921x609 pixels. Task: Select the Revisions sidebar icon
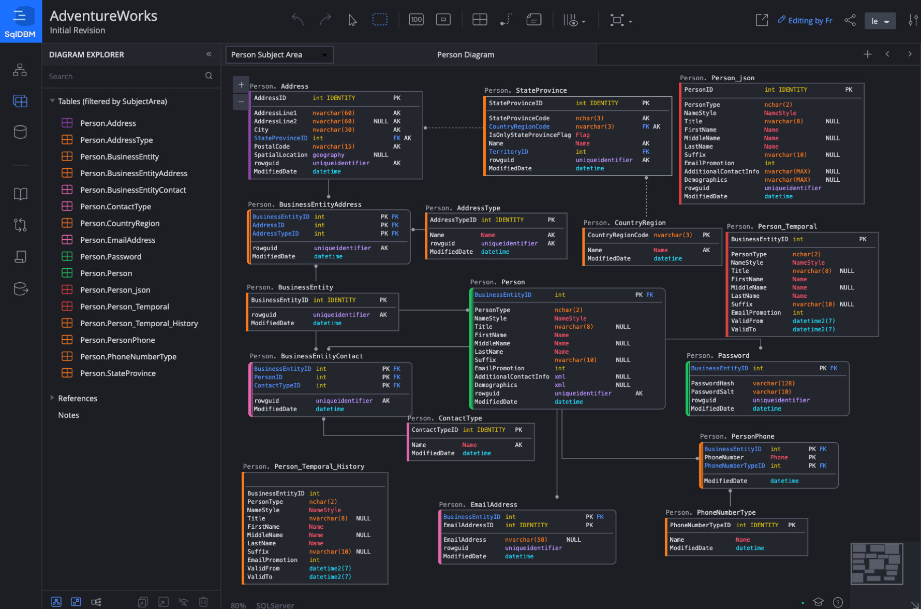(x=20, y=225)
